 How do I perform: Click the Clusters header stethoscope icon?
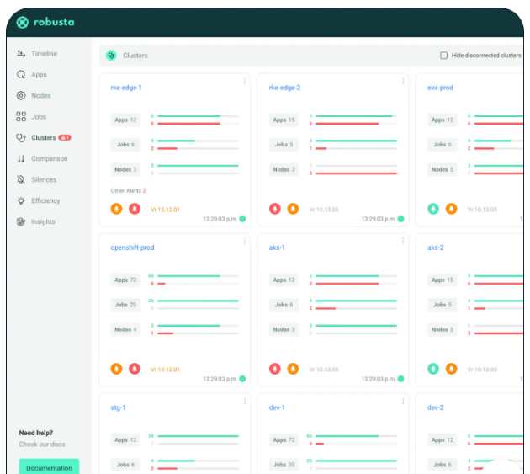(x=111, y=56)
